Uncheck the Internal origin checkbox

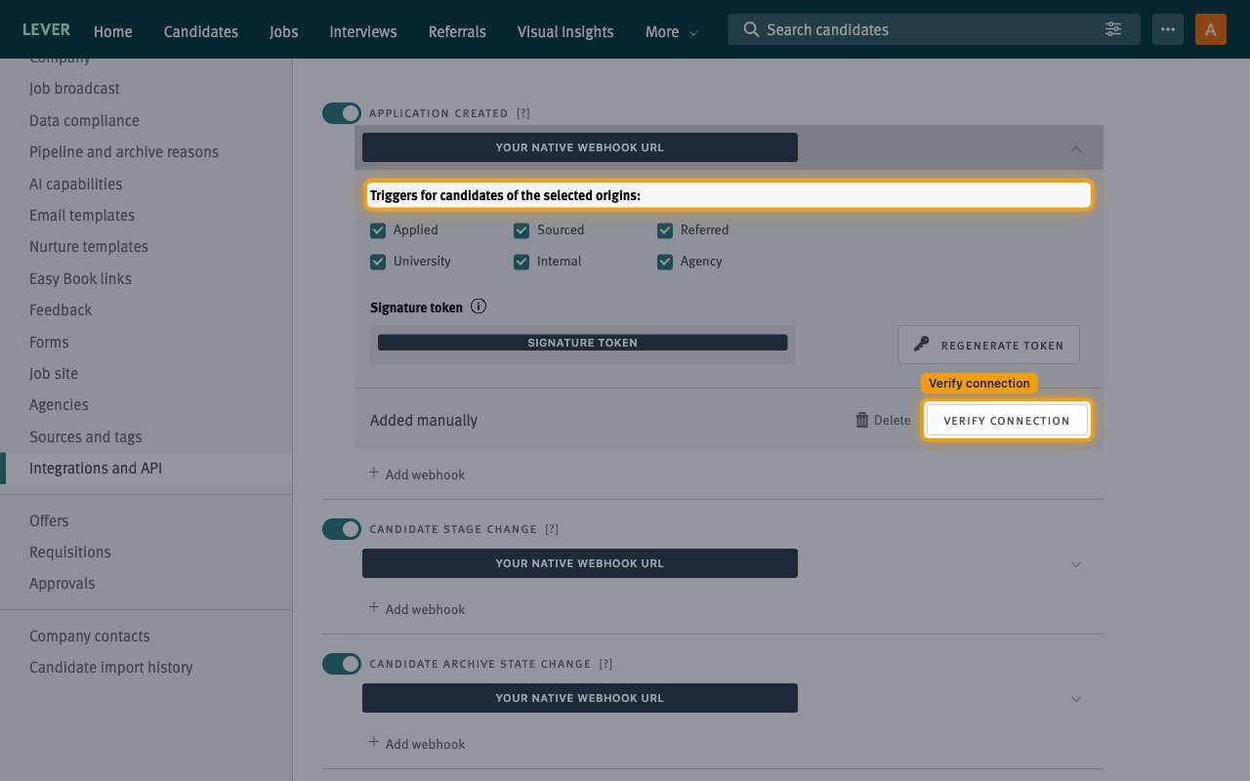pyautogui.click(x=521, y=262)
